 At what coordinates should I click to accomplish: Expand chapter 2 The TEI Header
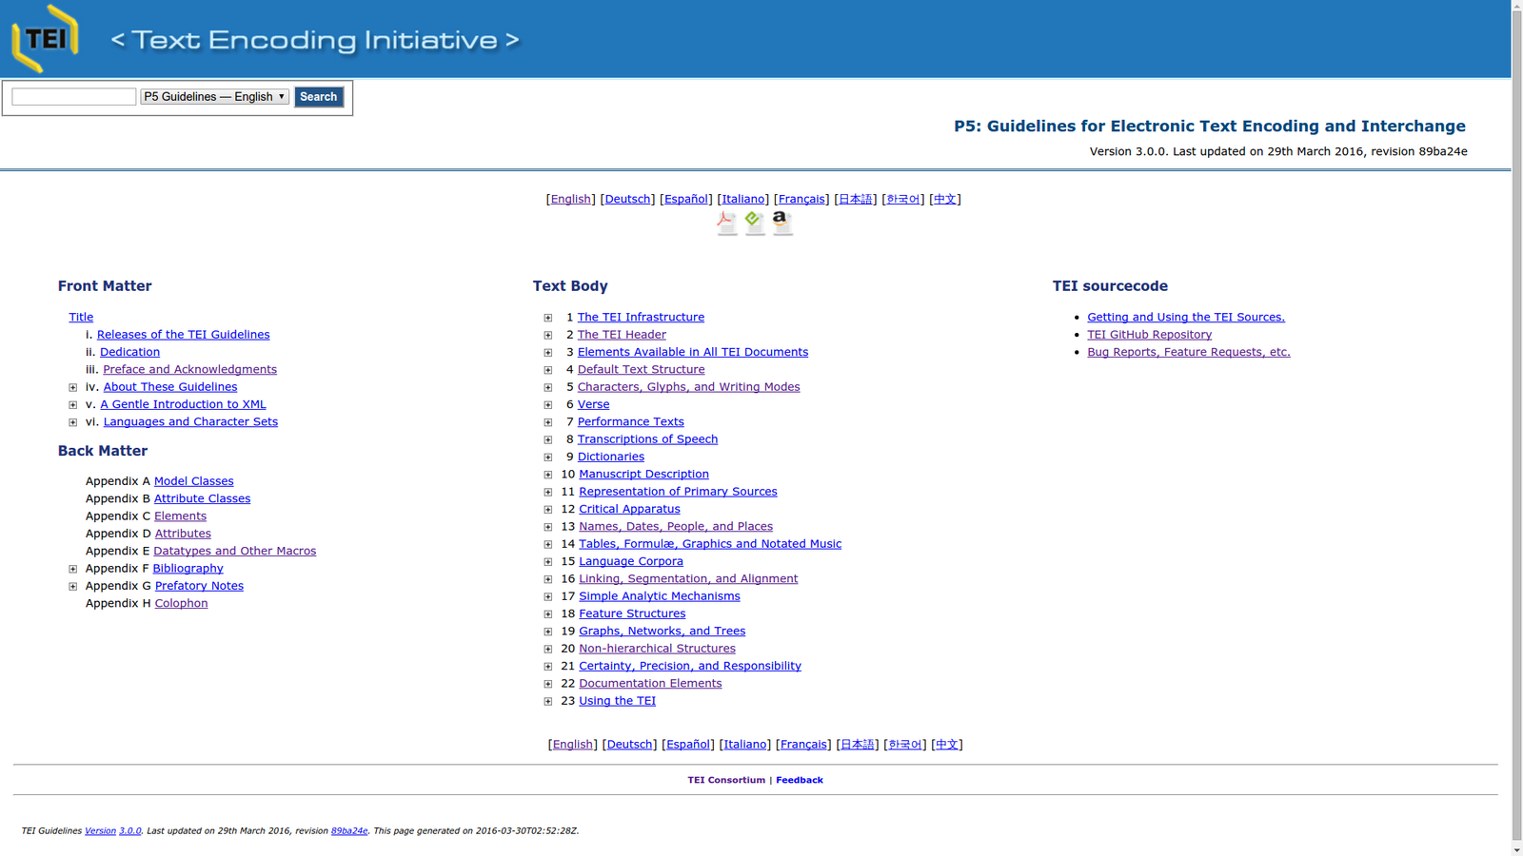pyautogui.click(x=547, y=335)
